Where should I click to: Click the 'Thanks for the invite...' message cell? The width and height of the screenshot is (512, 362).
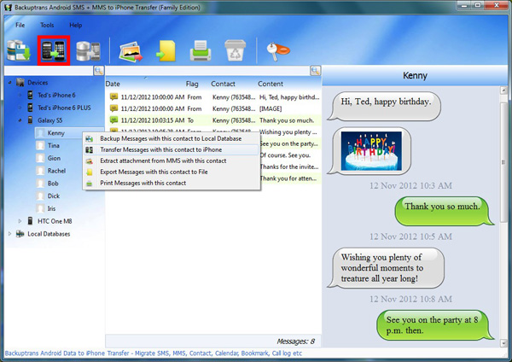[289, 166]
